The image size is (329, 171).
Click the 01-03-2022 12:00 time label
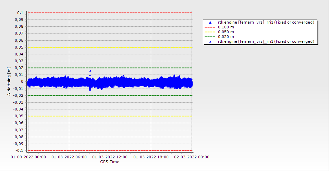[110, 157]
